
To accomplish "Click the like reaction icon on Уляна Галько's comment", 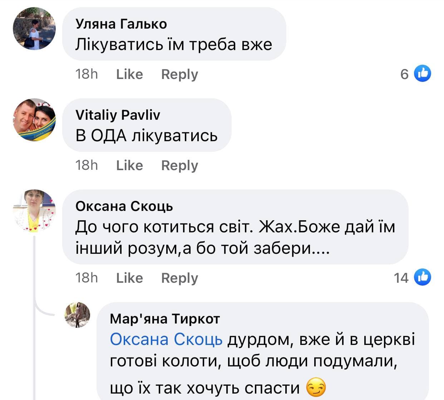I will 422,74.
